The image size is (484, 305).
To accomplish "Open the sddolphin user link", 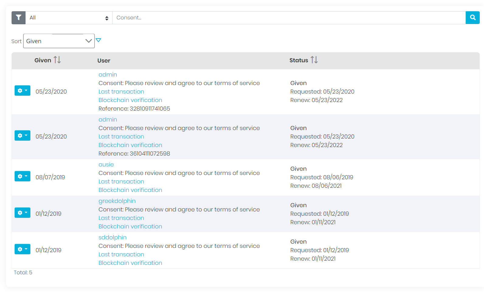I will pyautogui.click(x=112, y=237).
